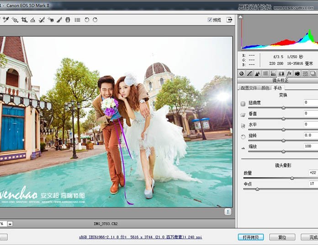Click the vertical perspective icon beside 垂直
The image size is (318, 245).
(x=243, y=115)
